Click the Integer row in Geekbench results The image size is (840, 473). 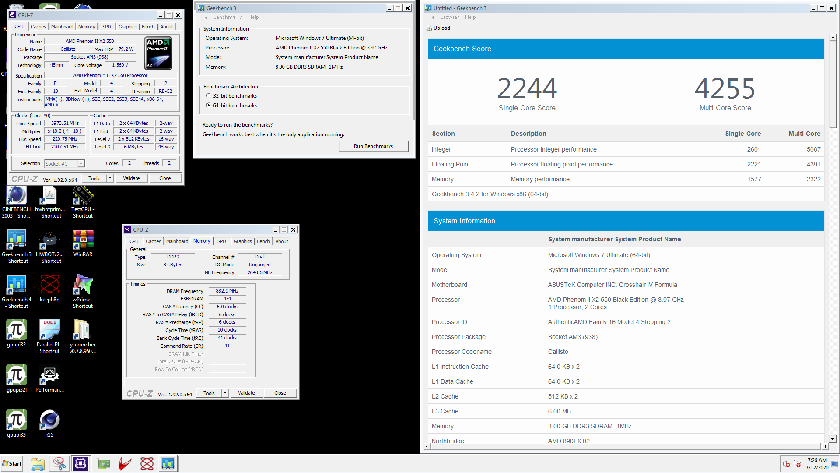coord(626,149)
